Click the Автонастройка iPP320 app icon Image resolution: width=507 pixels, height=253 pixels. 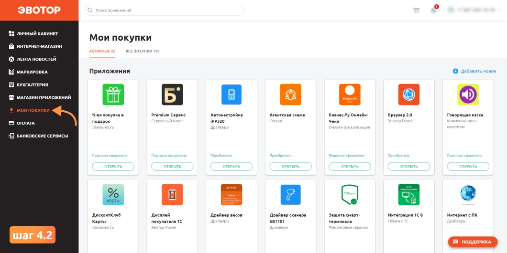pos(231,95)
